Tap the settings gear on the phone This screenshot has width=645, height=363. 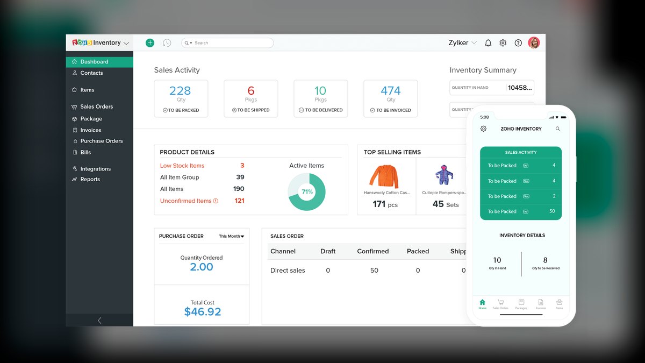click(483, 129)
